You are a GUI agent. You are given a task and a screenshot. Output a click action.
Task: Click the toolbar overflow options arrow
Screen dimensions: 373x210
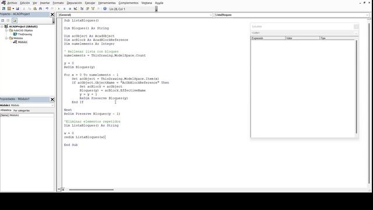(x=156, y=9)
